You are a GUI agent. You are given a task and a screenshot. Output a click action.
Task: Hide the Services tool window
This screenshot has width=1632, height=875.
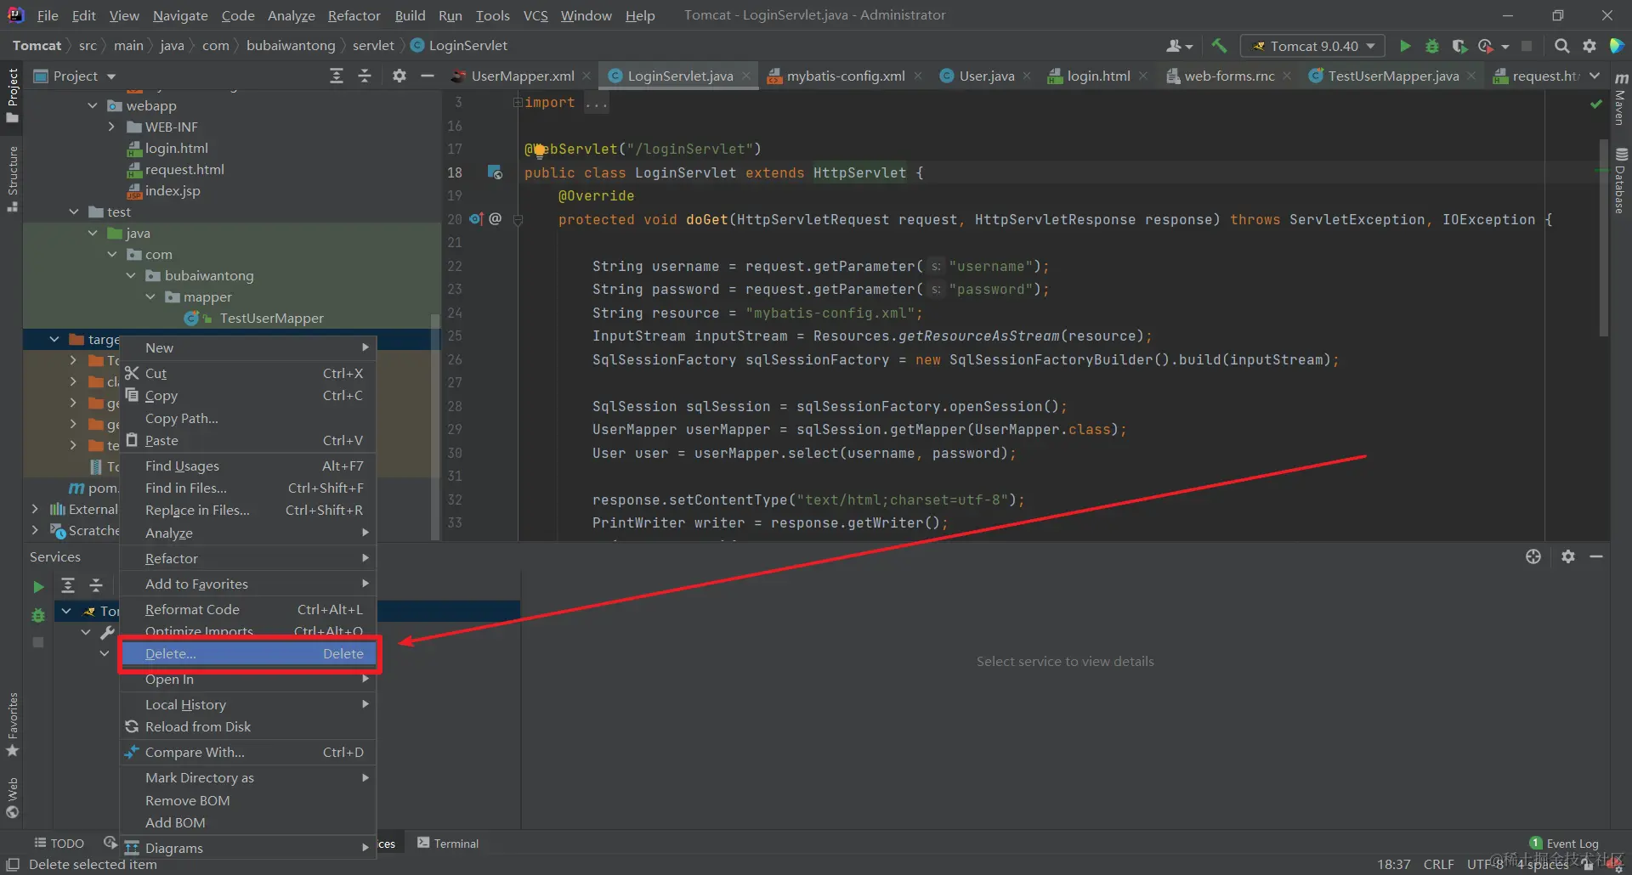[x=1596, y=556]
